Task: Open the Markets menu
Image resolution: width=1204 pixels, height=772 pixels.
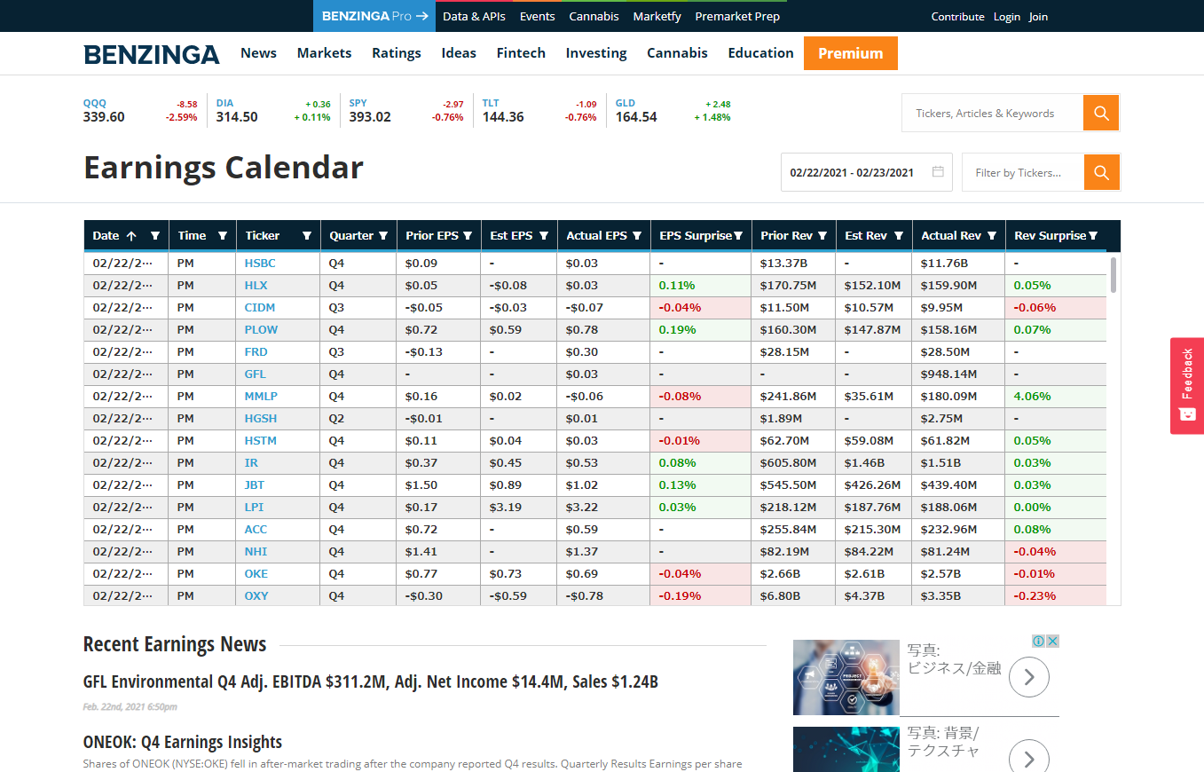Action: click(324, 53)
